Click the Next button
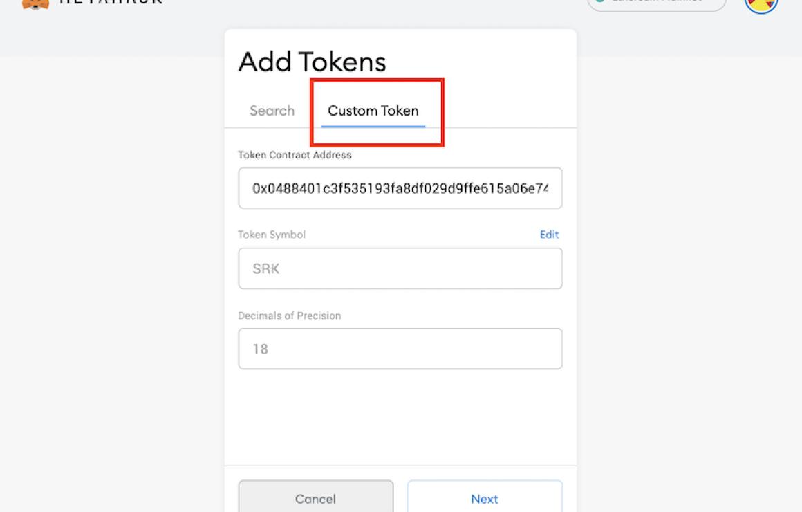 [485, 497]
